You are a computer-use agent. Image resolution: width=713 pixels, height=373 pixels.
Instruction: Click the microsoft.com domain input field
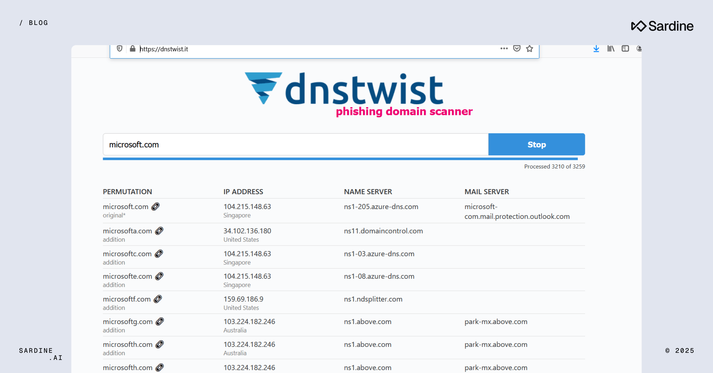click(295, 145)
